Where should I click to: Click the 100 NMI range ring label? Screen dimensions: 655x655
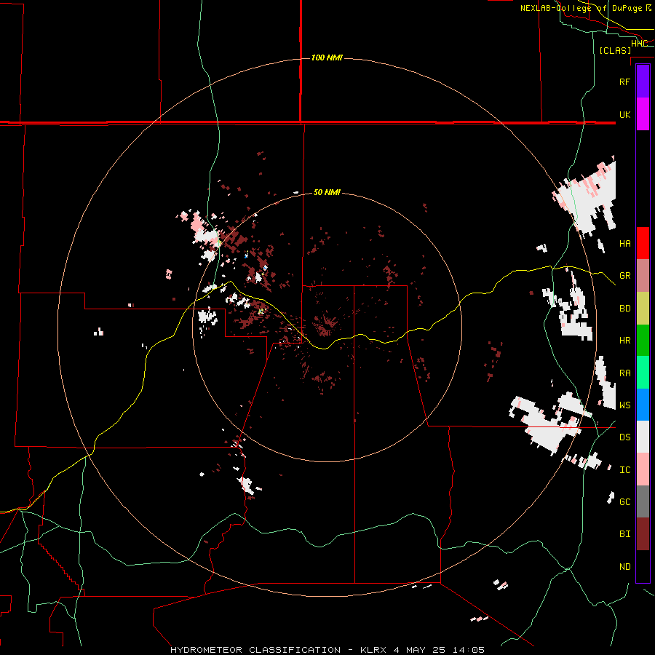[327, 57]
